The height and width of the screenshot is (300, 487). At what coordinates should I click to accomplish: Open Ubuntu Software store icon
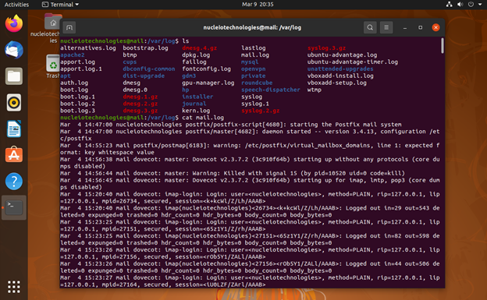[14, 154]
